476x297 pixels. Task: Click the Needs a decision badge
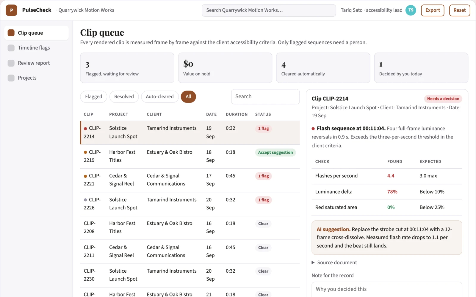point(443,99)
